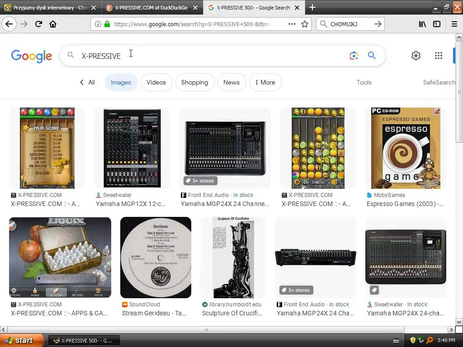Close the Przyjazny dysk internetowy tab

[94, 8]
